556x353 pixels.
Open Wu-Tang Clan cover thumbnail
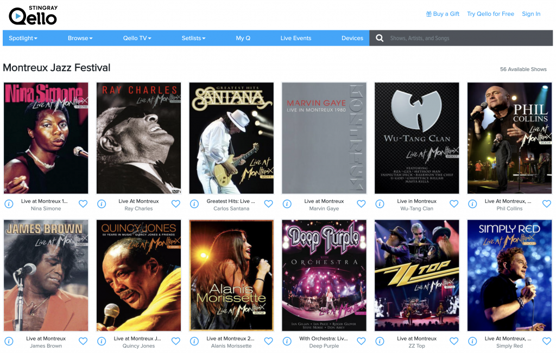[417, 138]
